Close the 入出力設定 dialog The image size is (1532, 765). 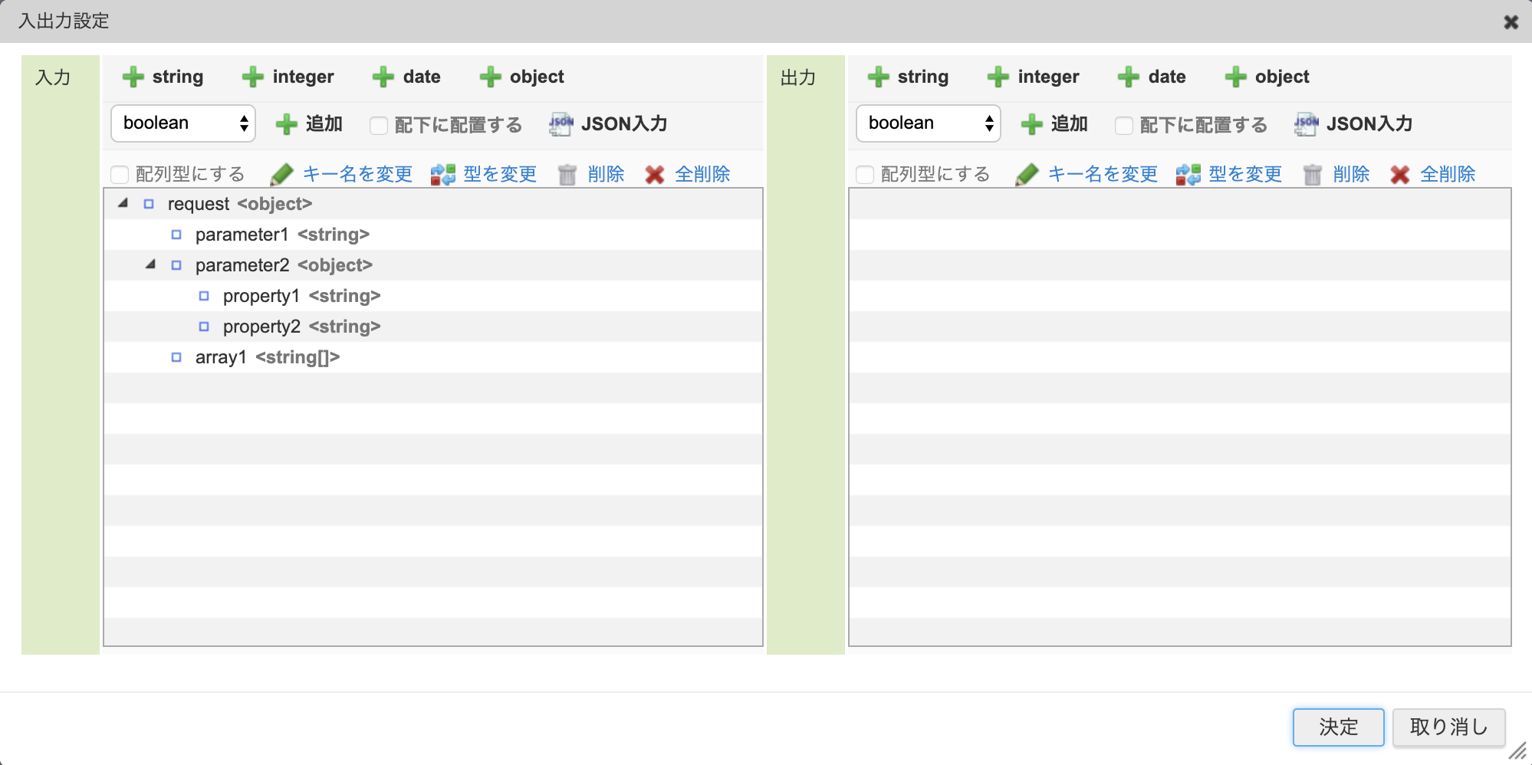tap(1511, 22)
